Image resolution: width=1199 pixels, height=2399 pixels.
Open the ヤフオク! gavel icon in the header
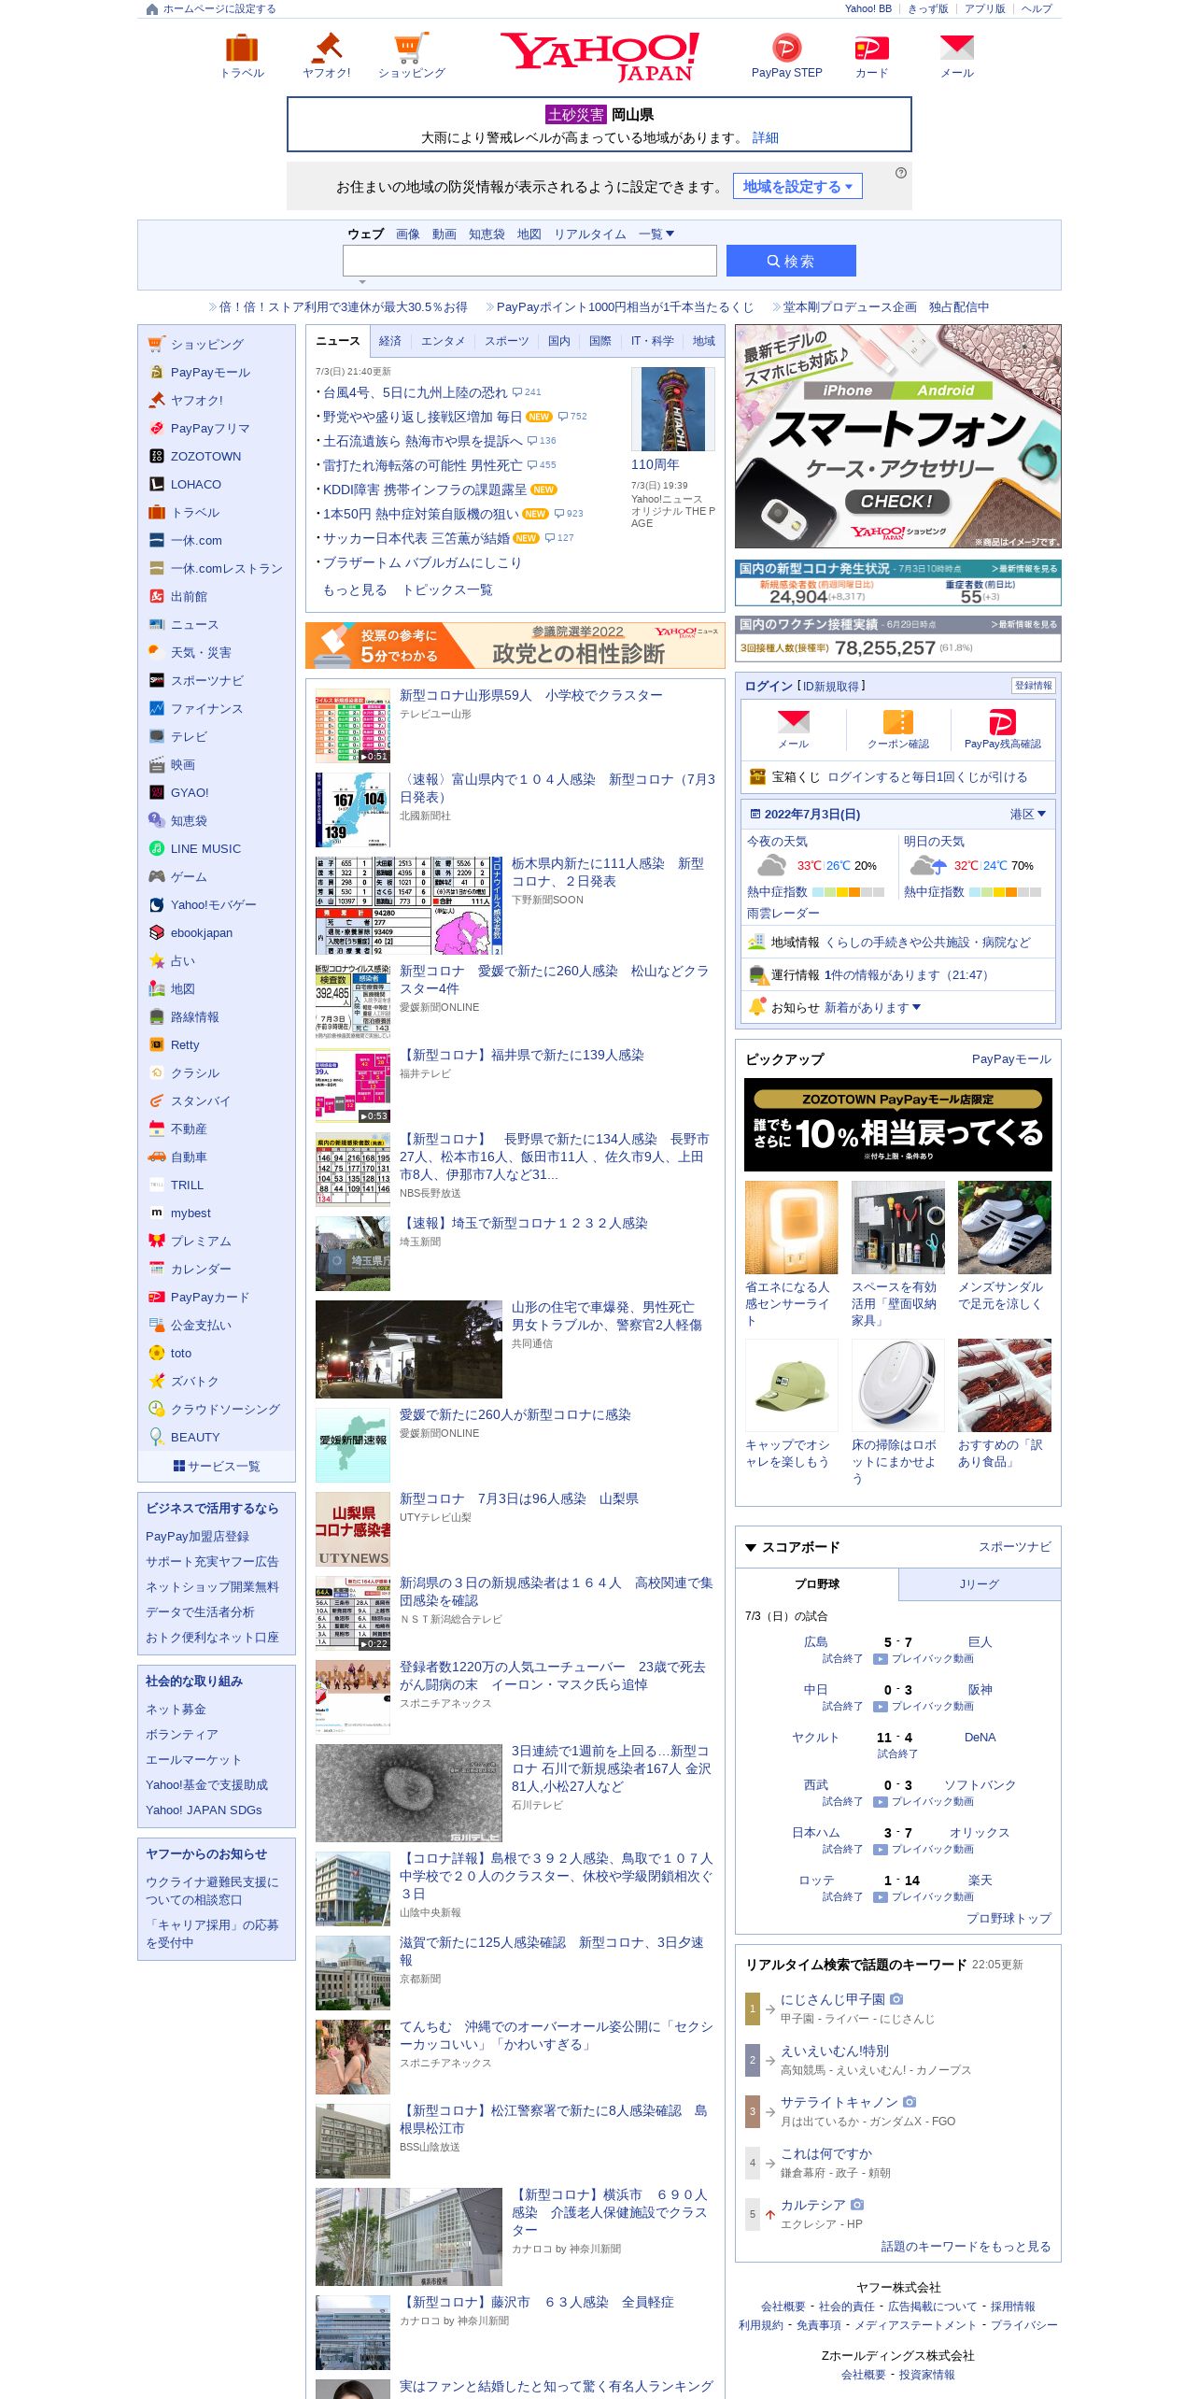click(x=327, y=48)
